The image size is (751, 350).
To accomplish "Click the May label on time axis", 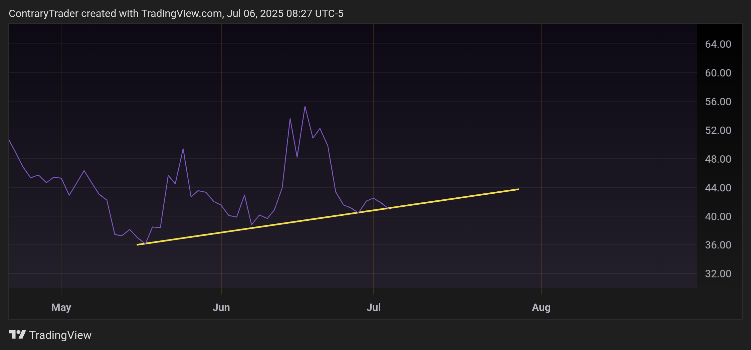I will 61,307.
